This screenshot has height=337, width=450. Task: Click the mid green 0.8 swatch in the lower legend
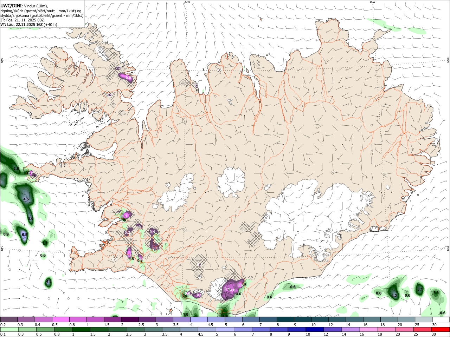[63, 329]
